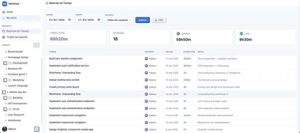This screenshot has width=300, height=133.
Task: Click user avatar in Design GraphQL schema row
Action: (146, 129)
